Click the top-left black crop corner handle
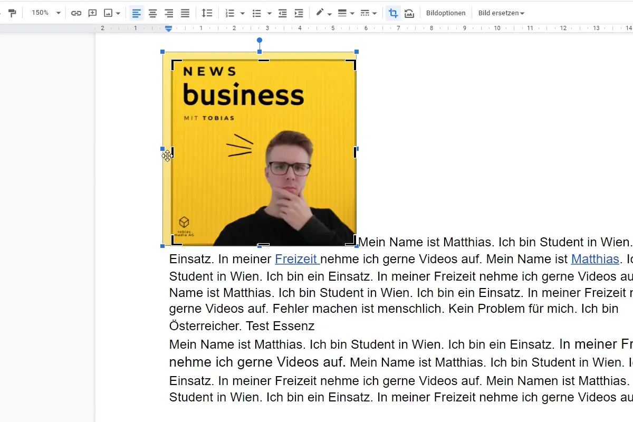The height and width of the screenshot is (422, 633). pos(176,65)
